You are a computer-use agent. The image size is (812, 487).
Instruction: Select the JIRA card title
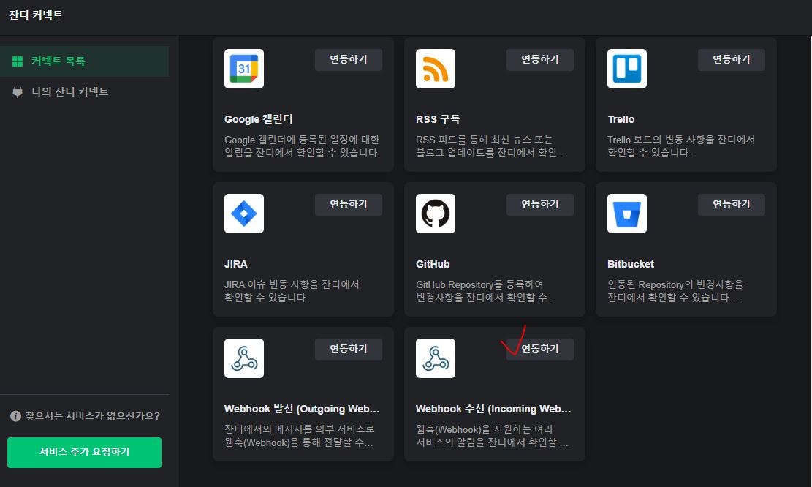pyautogui.click(x=235, y=264)
